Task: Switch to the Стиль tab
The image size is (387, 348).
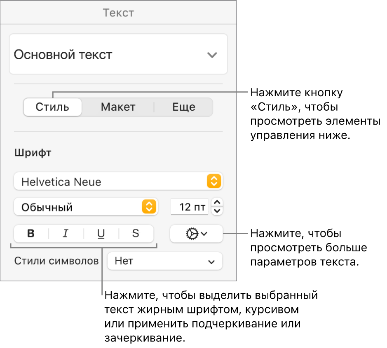Action: [x=52, y=107]
